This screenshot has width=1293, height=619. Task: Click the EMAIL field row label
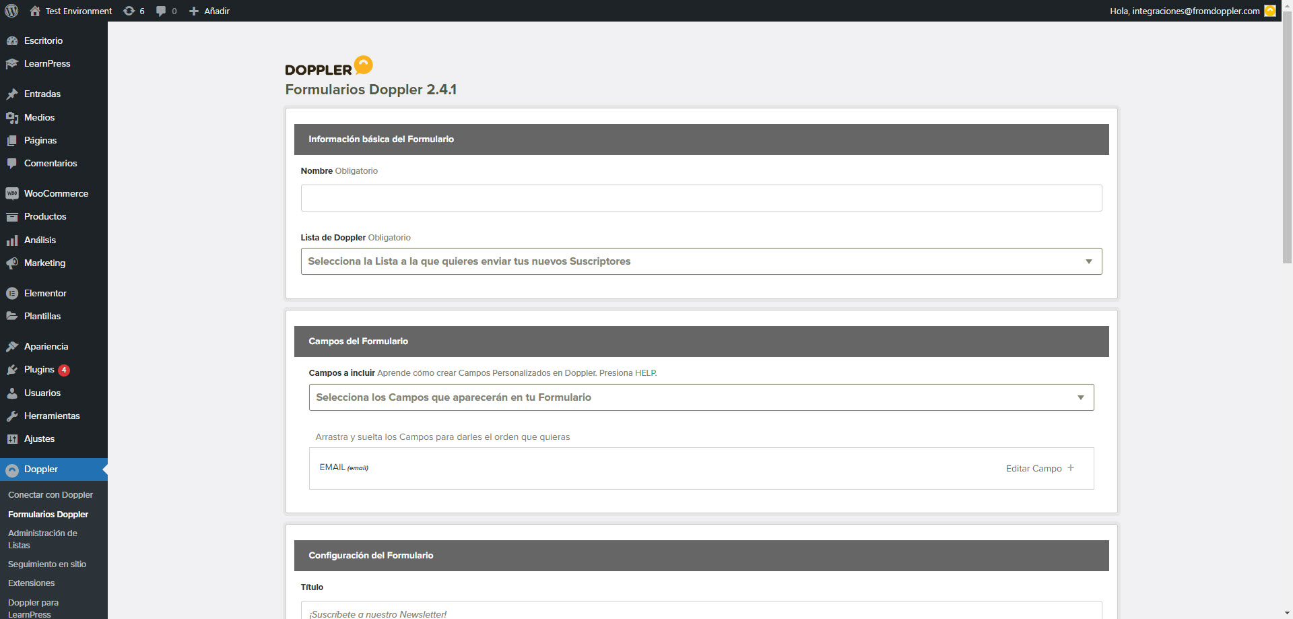click(343, 467)
